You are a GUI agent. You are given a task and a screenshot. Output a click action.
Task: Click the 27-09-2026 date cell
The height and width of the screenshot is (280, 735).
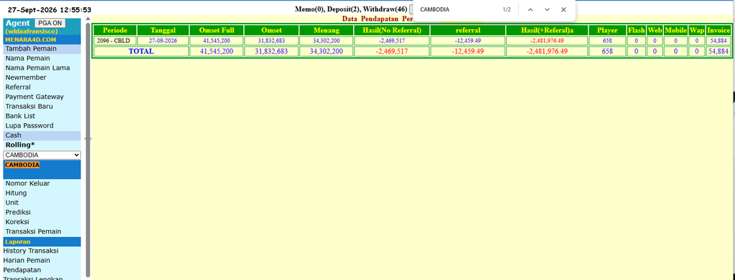pos(163,41)
